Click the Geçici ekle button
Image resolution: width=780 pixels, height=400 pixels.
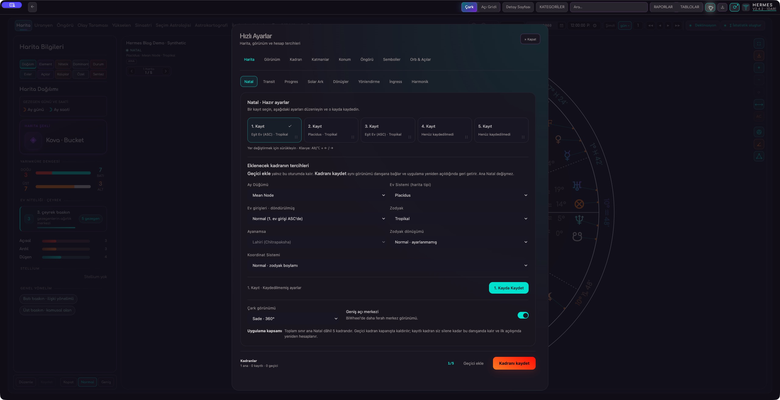click(473, 363)
